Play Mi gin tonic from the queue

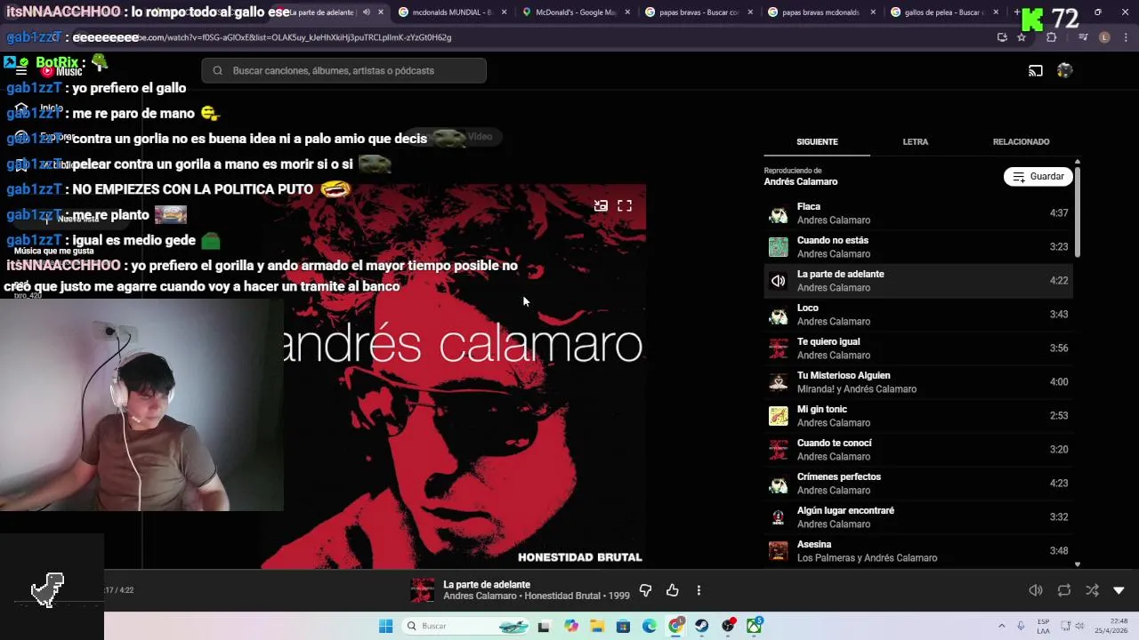point(917,416)
